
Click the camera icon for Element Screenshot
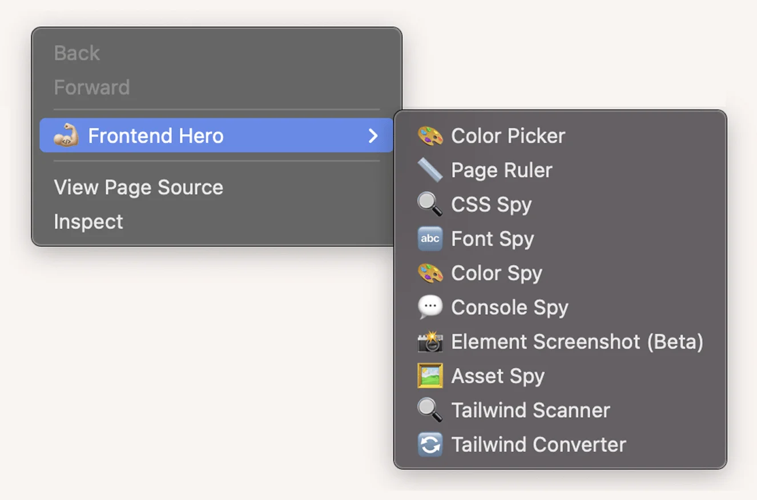pos(430,342)
